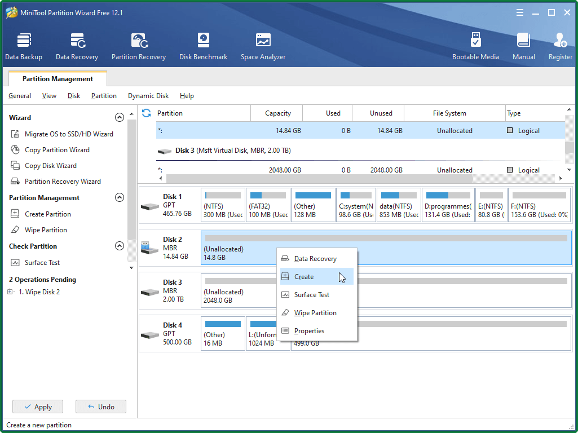The width and height of the screenshot is (578, 433).
Task: Click the sidebar scroll up arrow
Action: [131, 114]
